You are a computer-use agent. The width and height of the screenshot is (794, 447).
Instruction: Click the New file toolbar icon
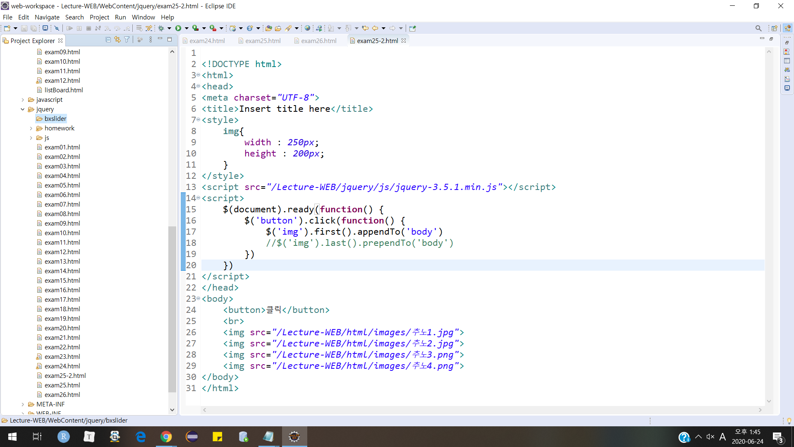[x=7, y=28]
